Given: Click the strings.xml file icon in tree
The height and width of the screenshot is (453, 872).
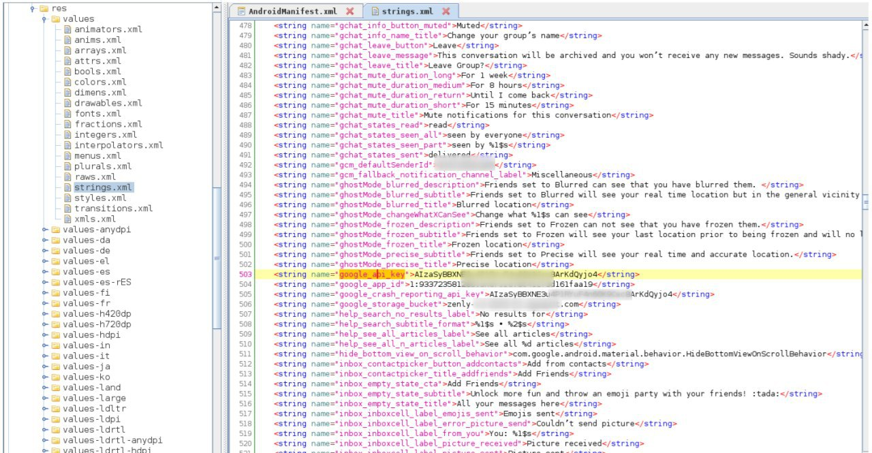Looking at the screenshot, I should point(68,187).
